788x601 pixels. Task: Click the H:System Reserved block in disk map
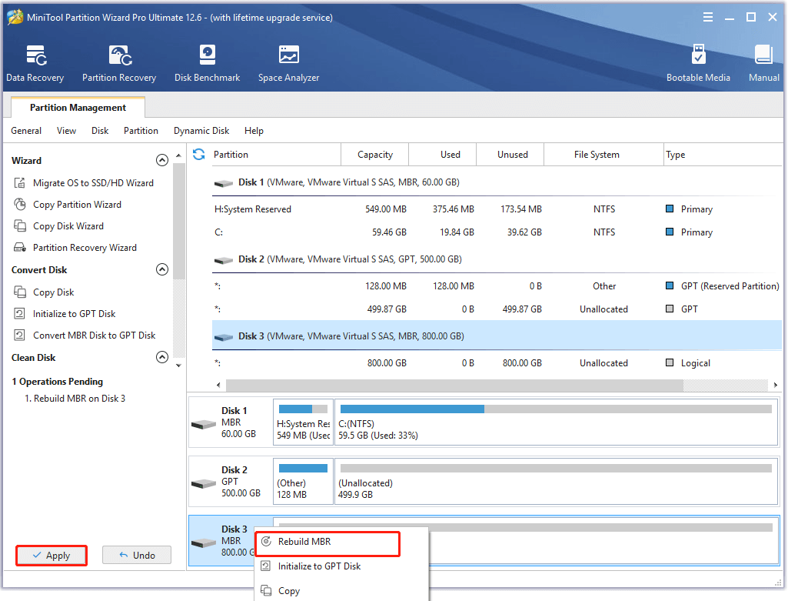pos(303,422)
